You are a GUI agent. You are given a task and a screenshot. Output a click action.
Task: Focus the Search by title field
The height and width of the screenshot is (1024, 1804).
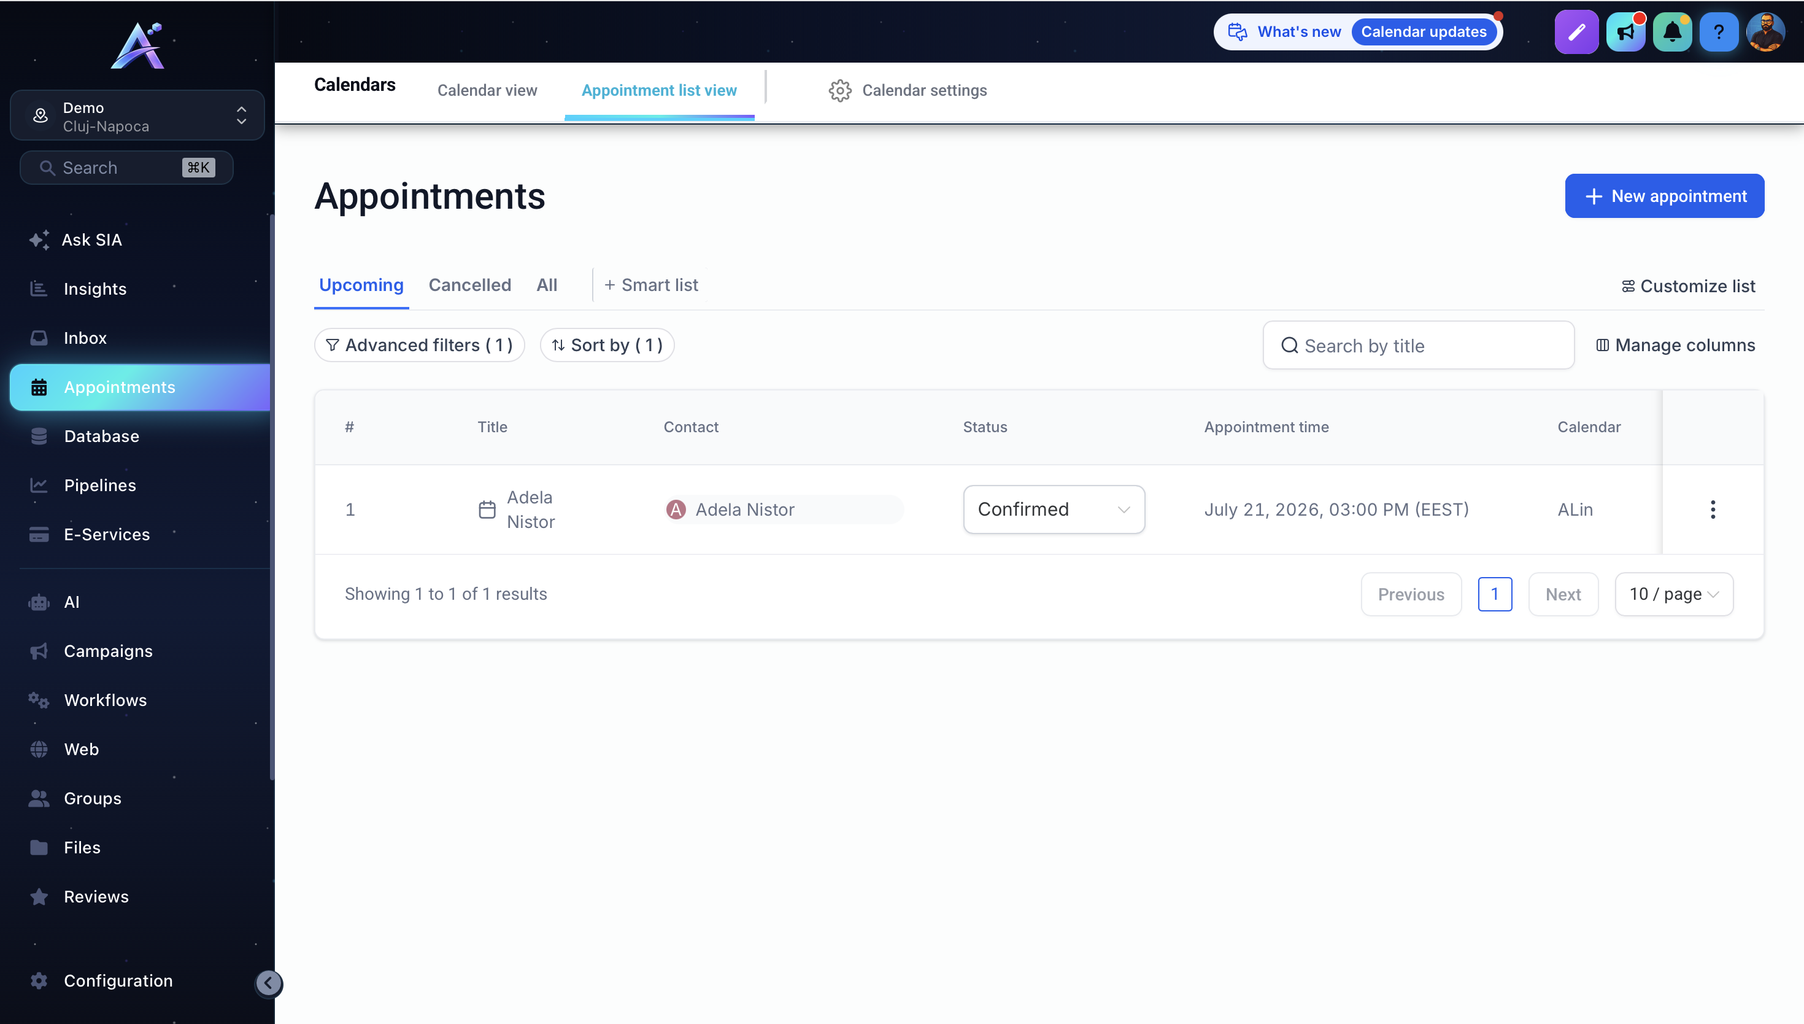click(x=1418, y=346)
